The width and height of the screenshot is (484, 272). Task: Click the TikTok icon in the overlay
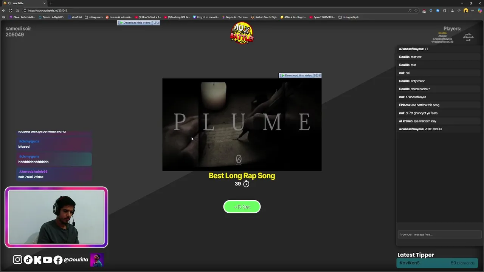click(28, 260)
